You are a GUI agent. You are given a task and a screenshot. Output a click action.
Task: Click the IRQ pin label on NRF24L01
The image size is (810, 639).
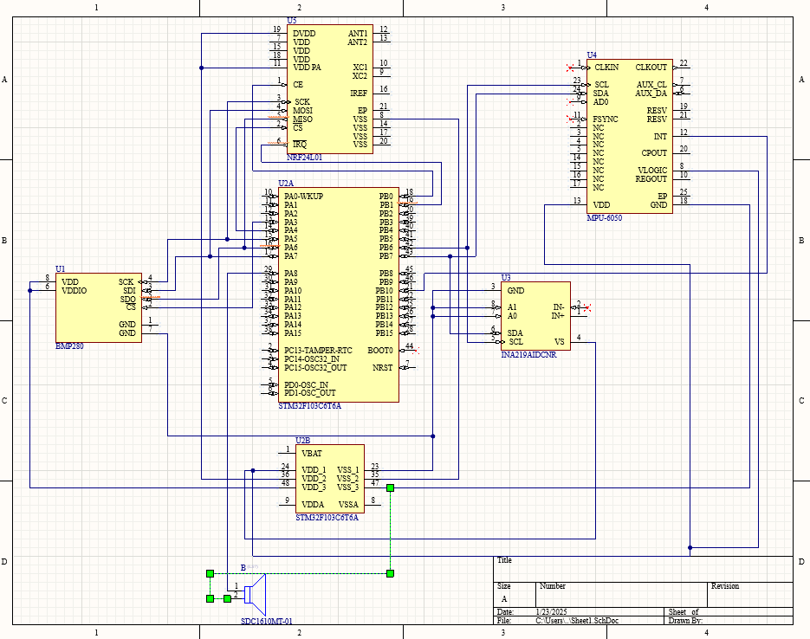(300, 145)
